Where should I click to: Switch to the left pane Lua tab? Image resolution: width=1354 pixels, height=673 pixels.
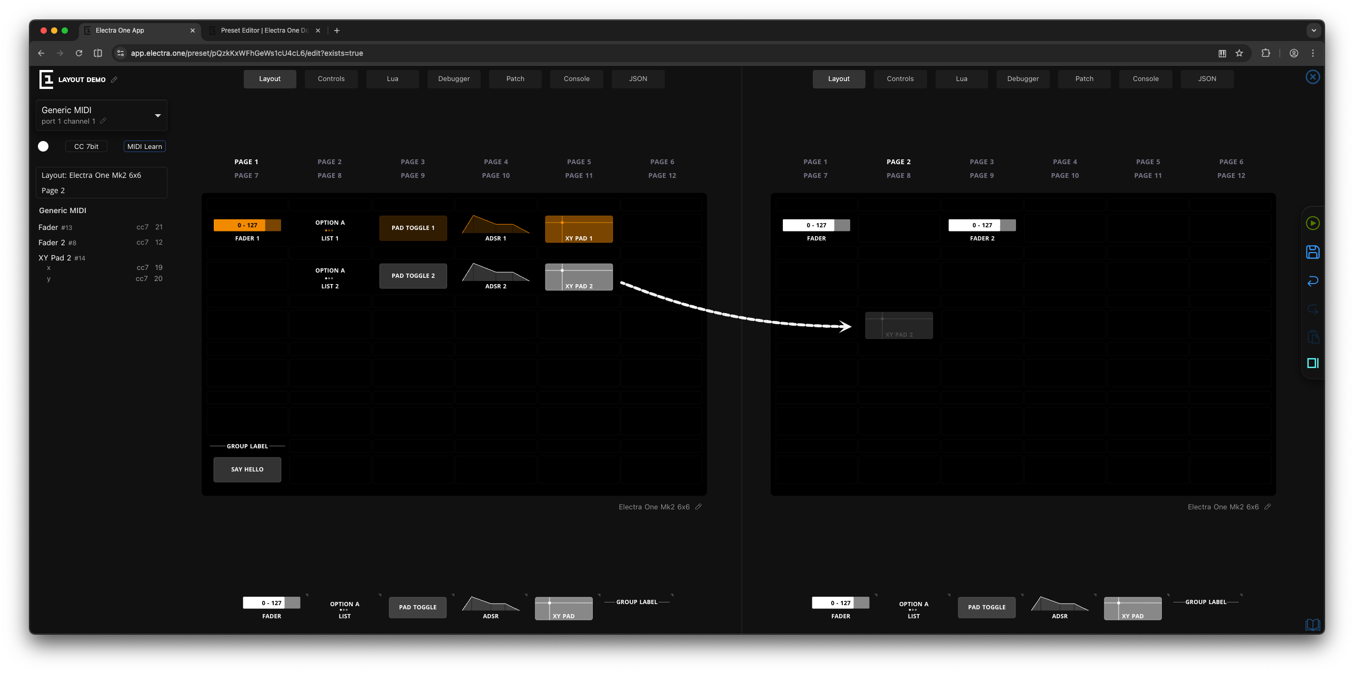[x=392, y=79]
